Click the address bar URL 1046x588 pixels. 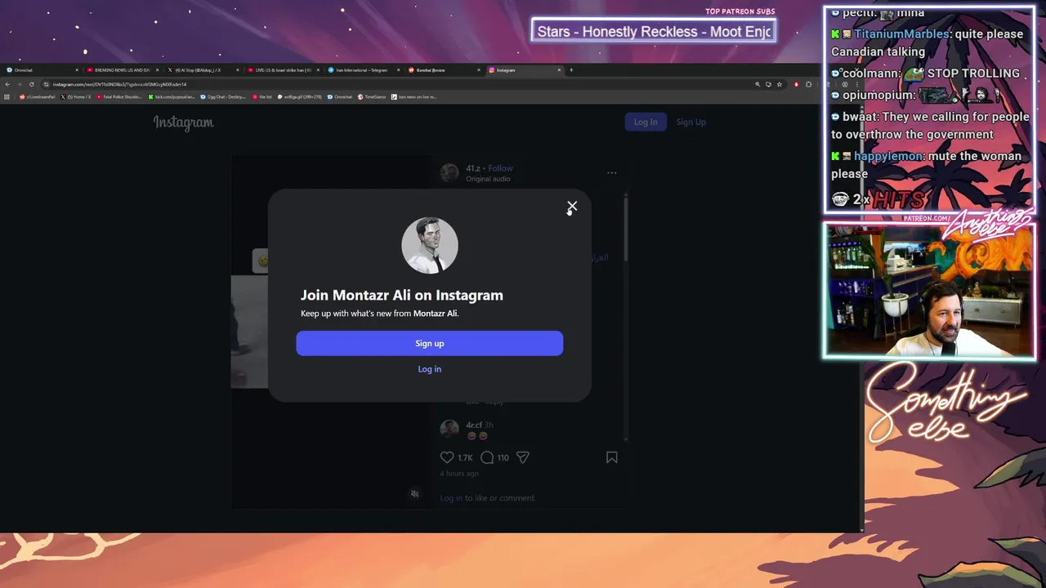119,84
